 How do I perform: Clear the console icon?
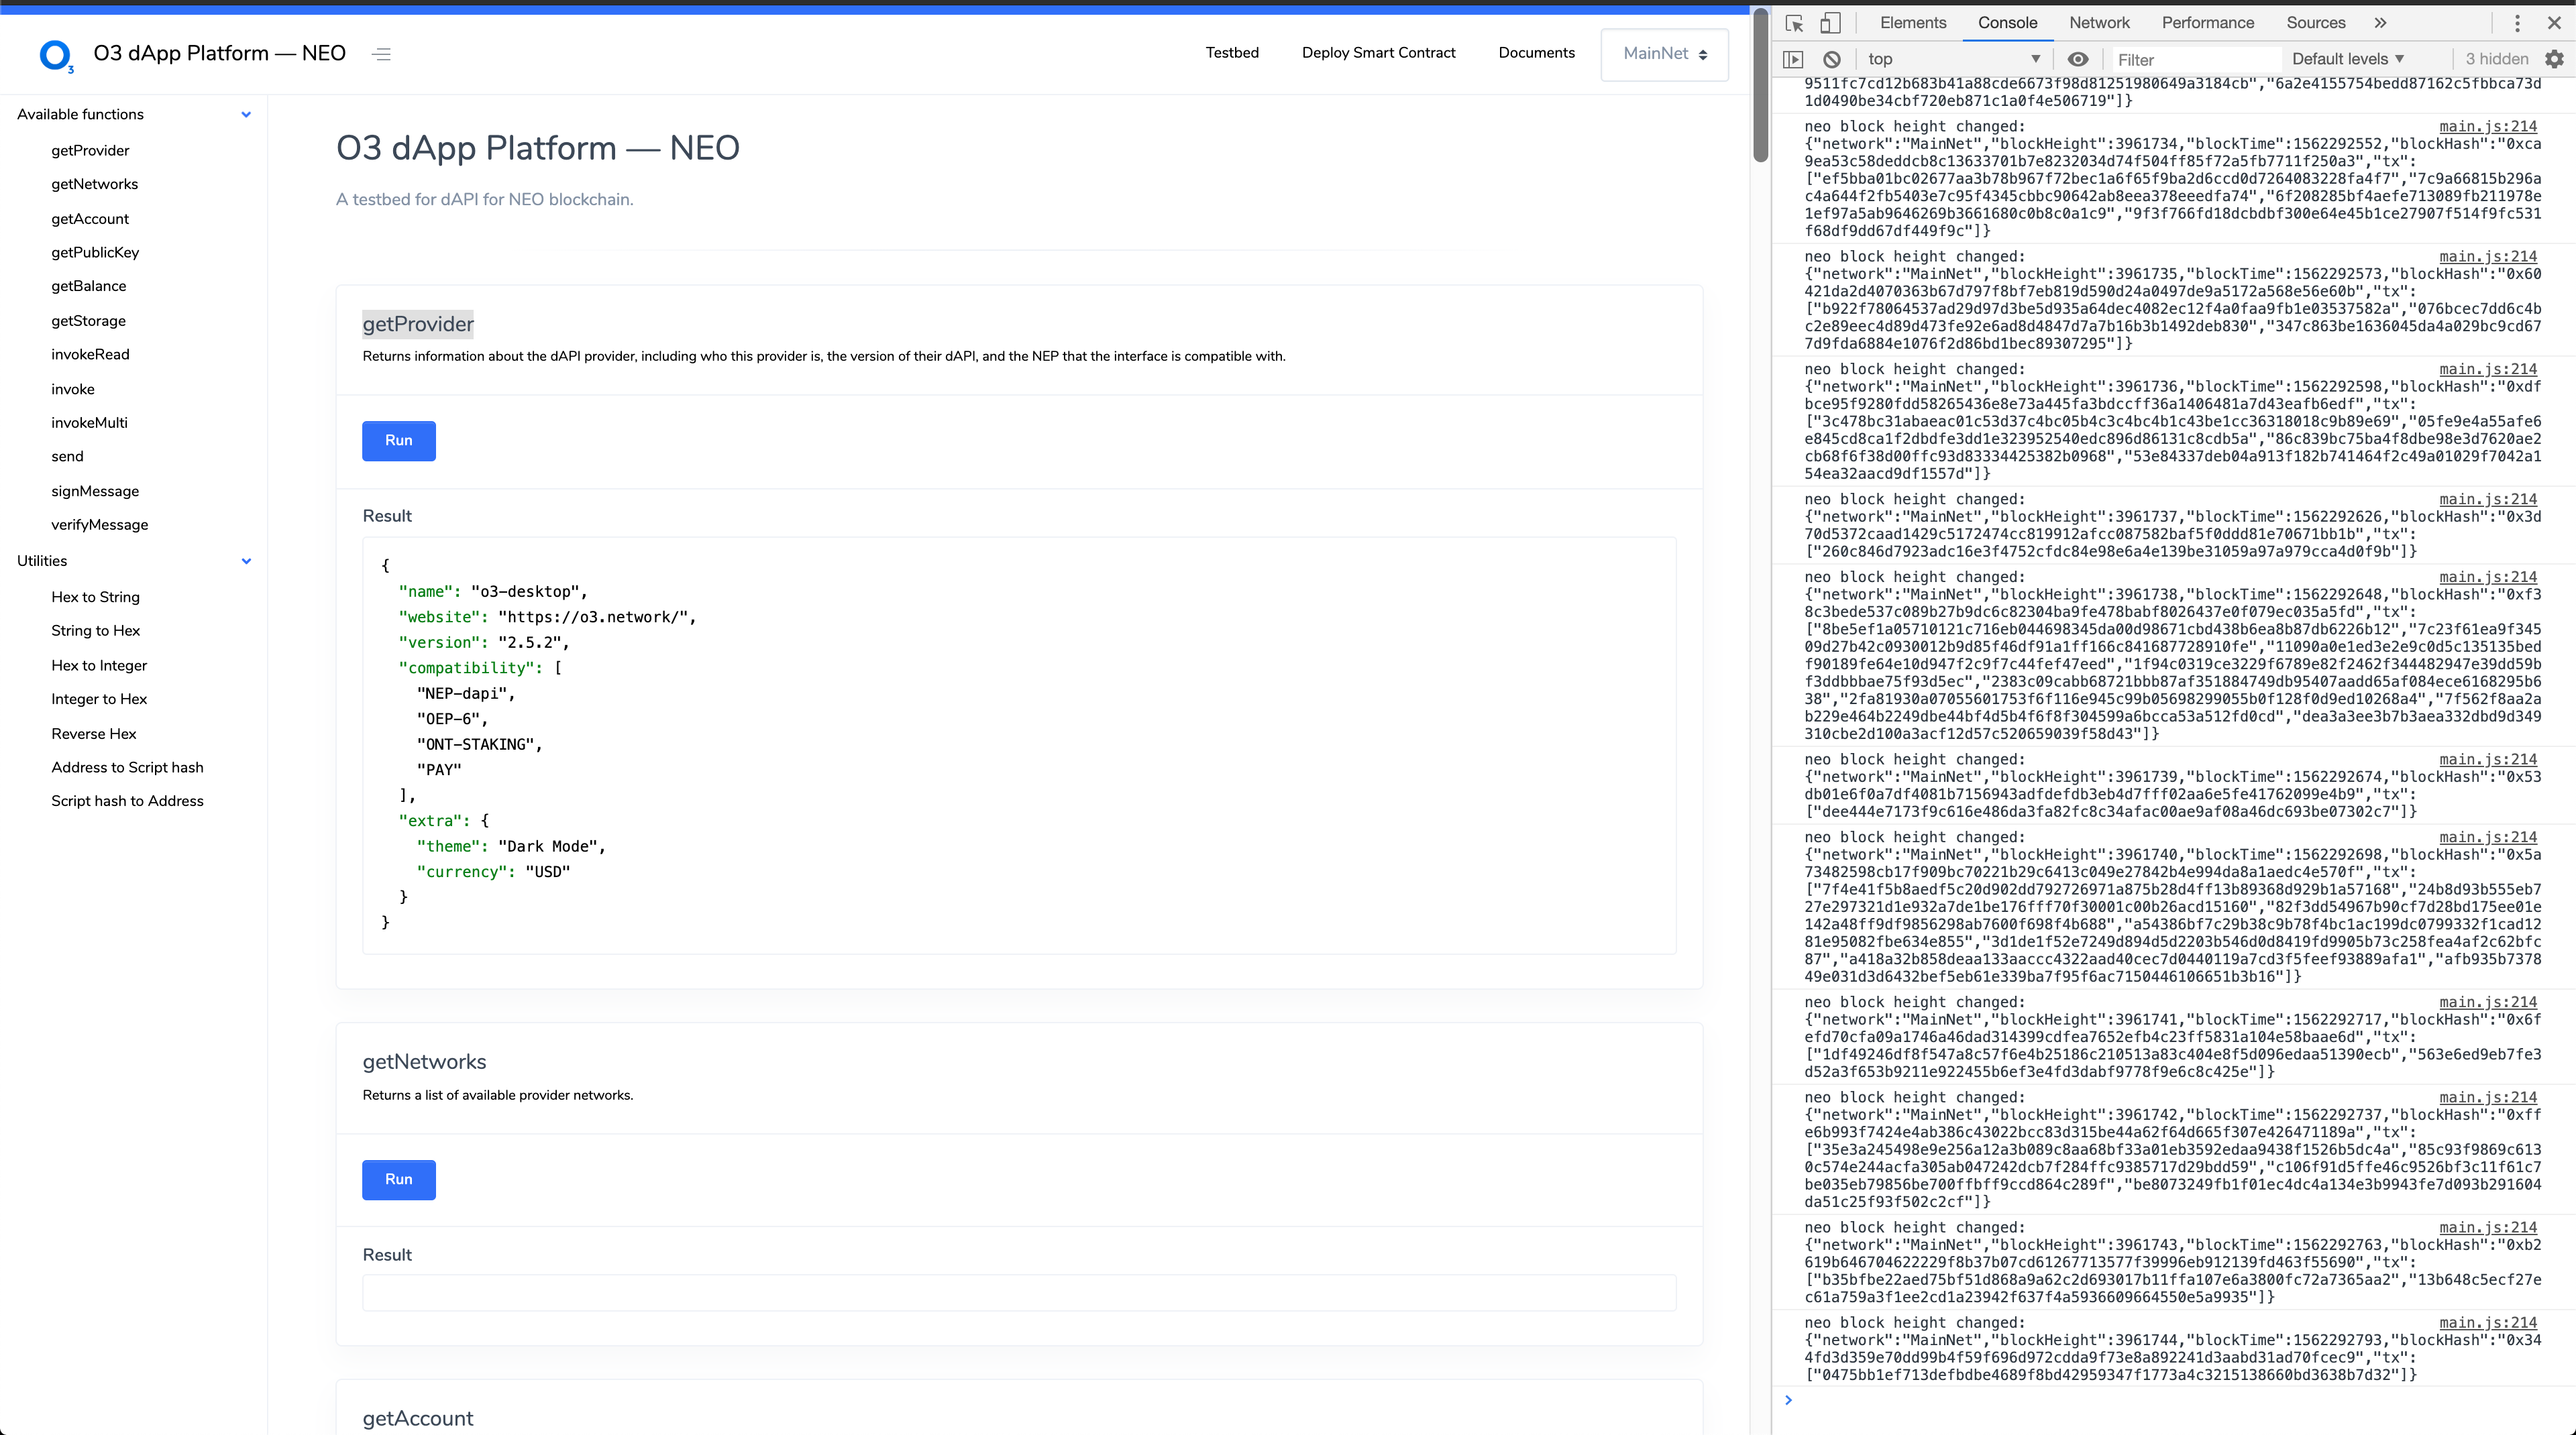(1832, 60)
